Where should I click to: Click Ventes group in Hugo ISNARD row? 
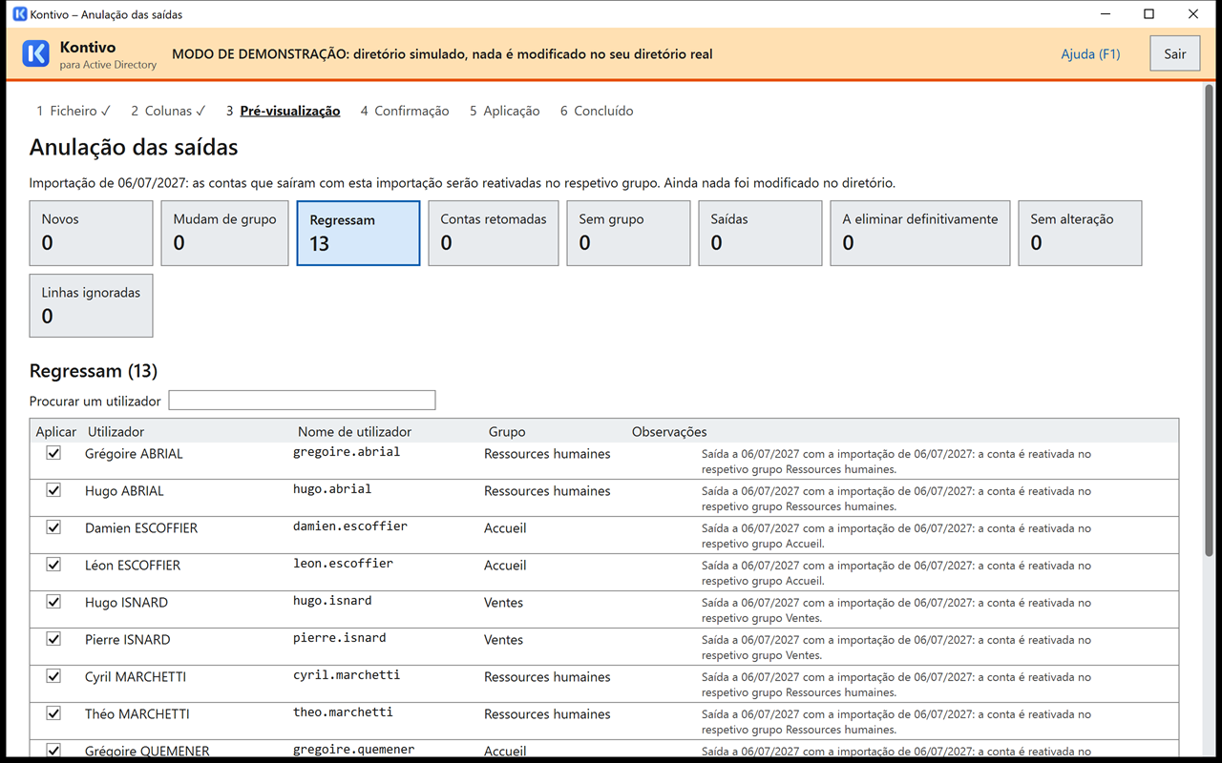tap(503, 602)
